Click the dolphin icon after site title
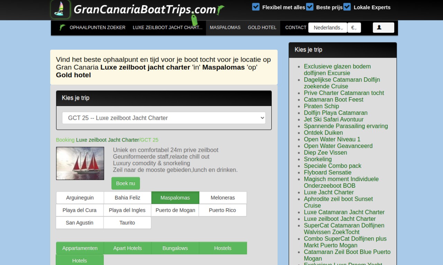Image resolution: width=443 pixels, height=265 pixels. [220, 10]
